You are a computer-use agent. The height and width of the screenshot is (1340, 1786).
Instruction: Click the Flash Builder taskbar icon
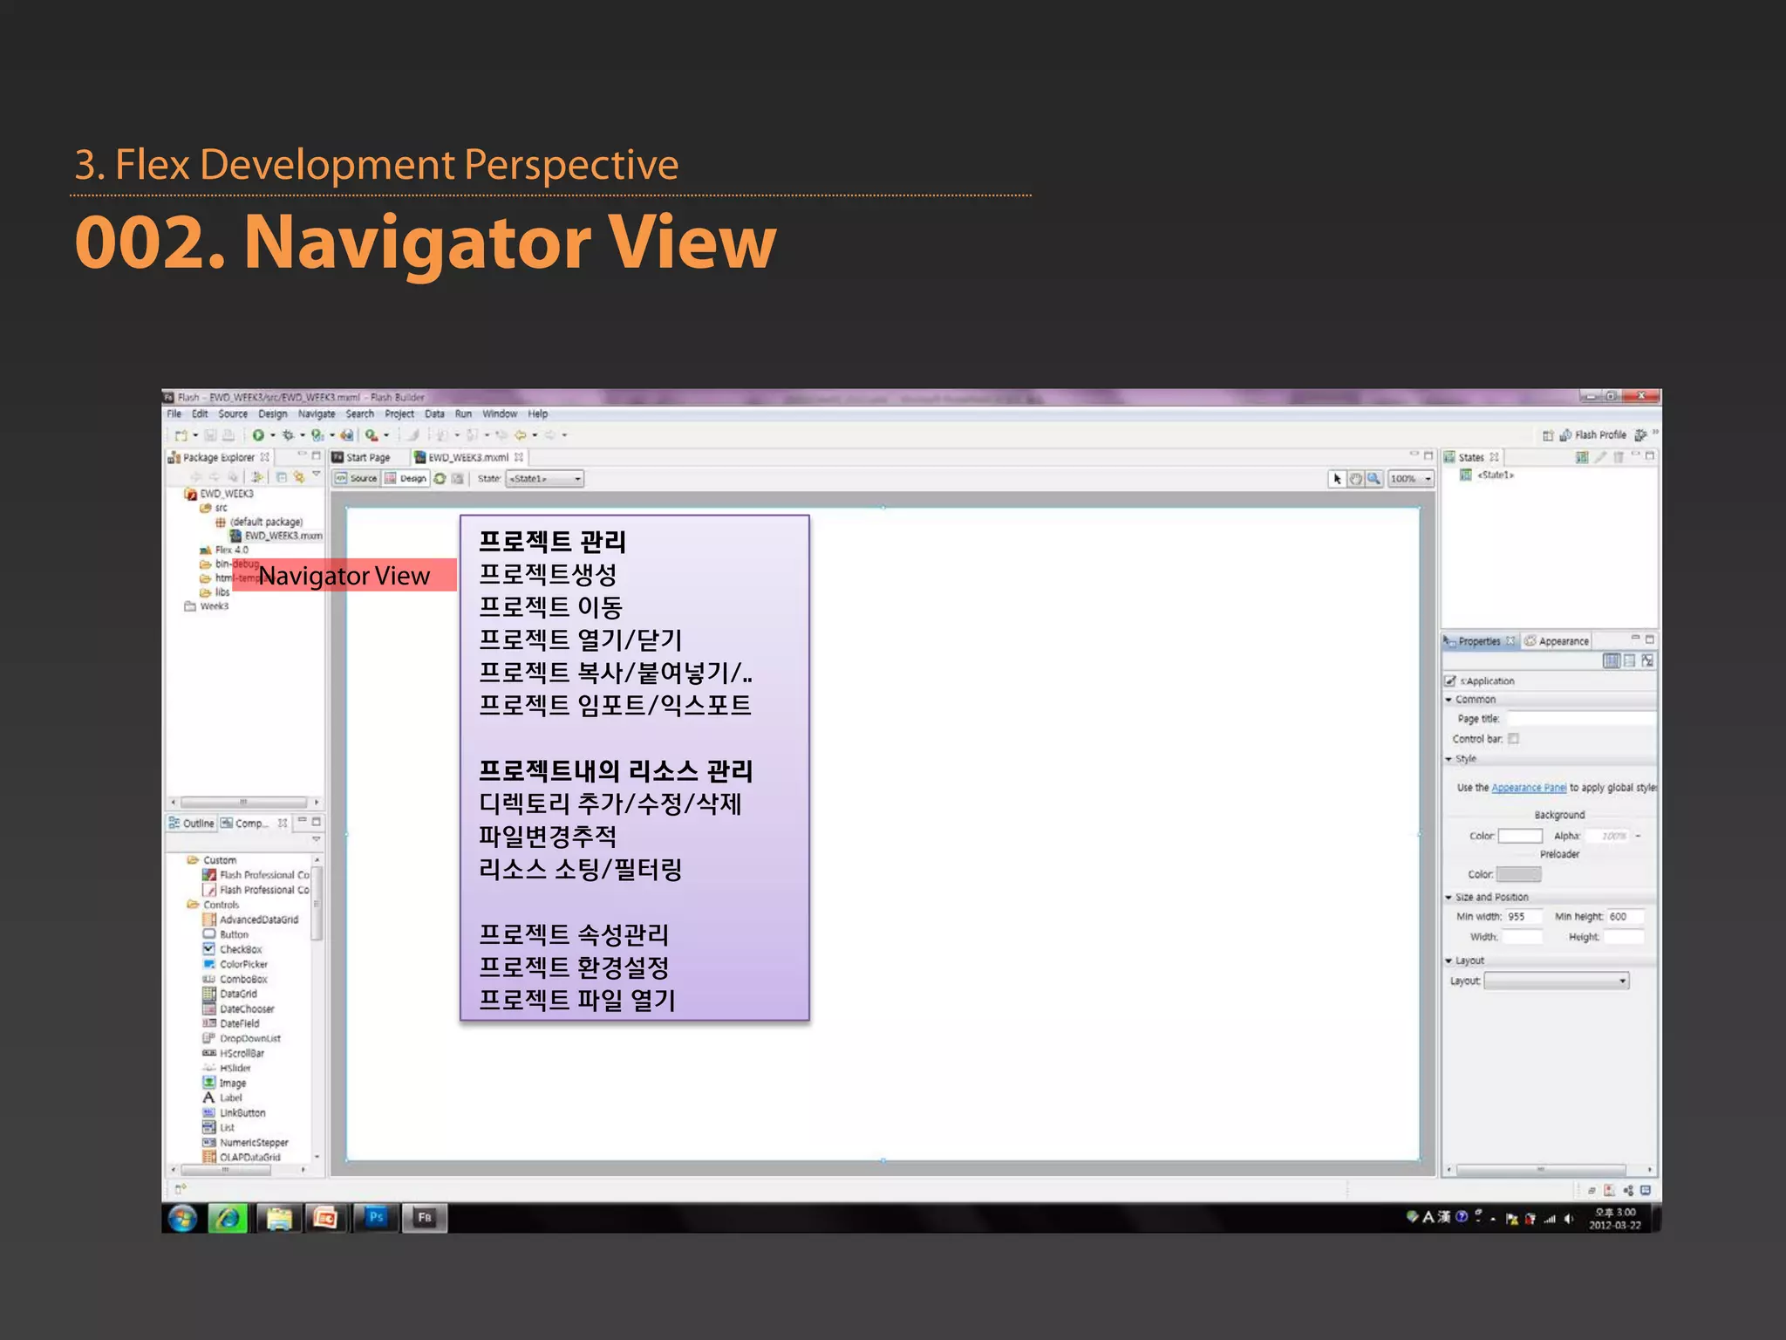425,1218
